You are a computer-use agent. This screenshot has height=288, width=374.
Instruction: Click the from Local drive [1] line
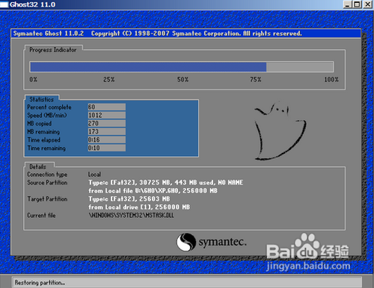[x=139, y=207]
